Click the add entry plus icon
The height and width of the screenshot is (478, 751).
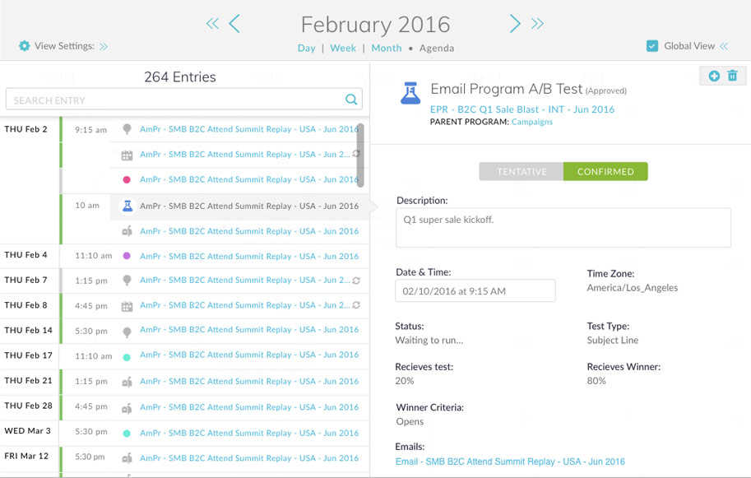[713, 76]
